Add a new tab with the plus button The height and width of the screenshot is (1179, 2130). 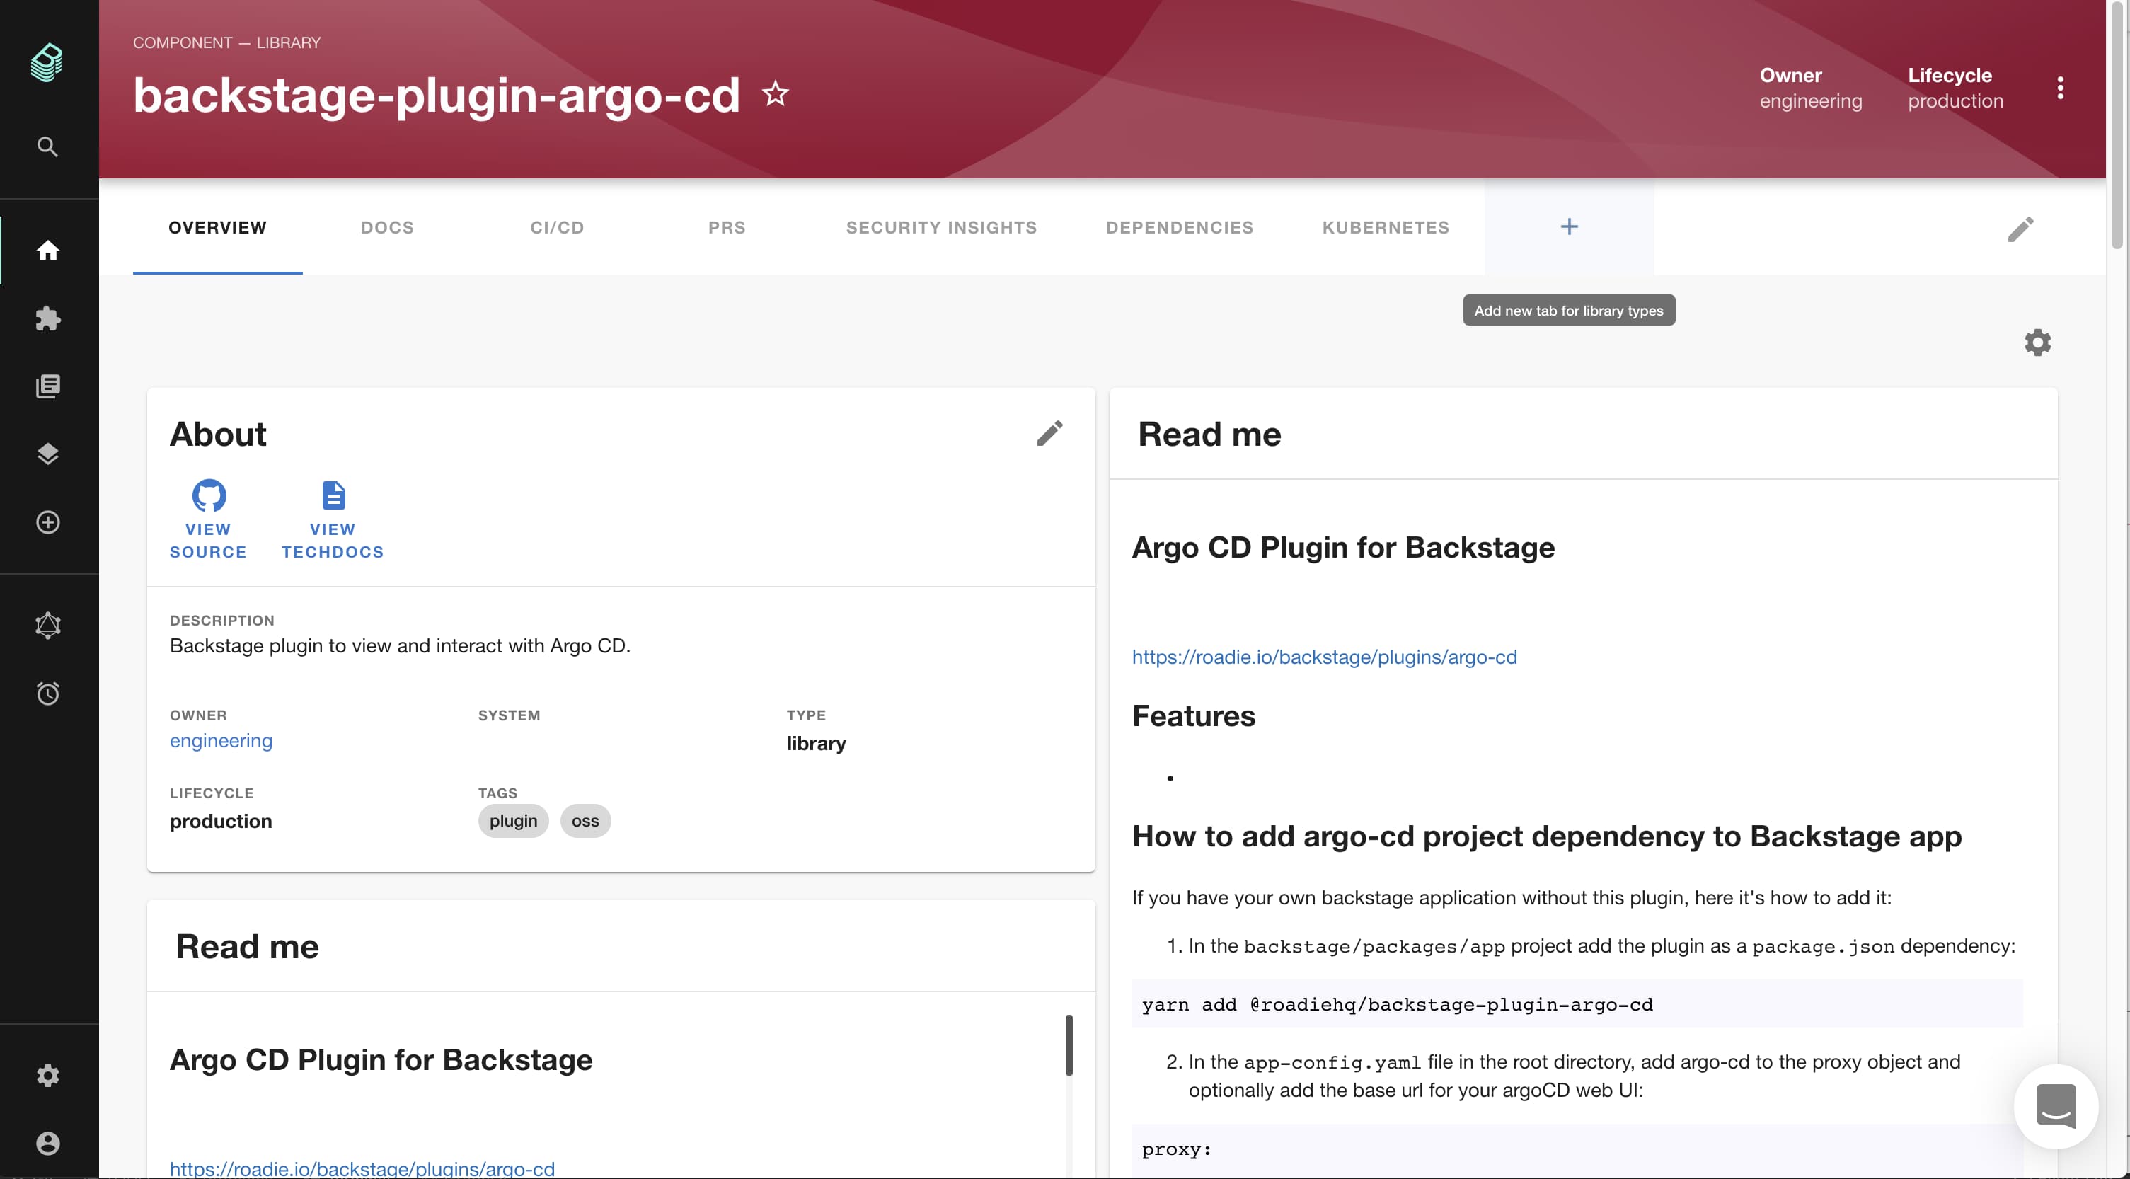pyautogui.click(x=1569, y=226)
